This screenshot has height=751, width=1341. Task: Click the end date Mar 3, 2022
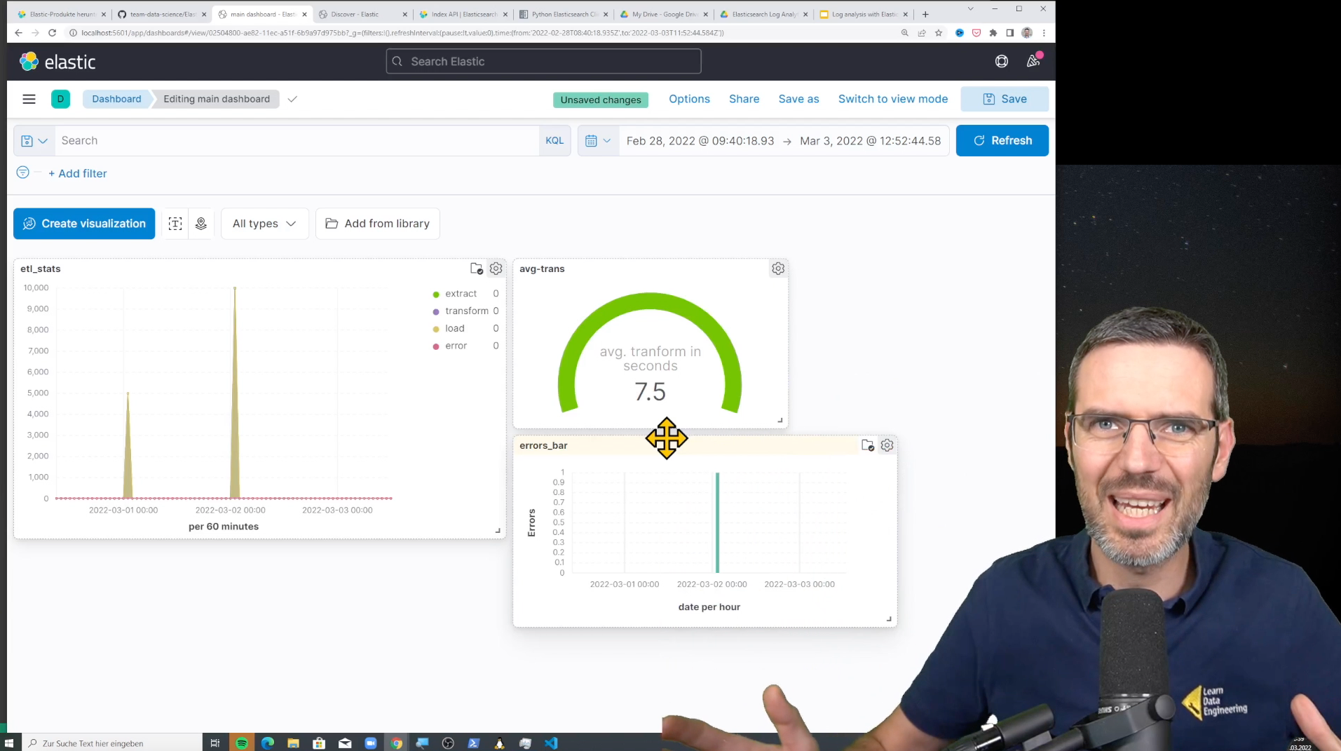(871, 141)
